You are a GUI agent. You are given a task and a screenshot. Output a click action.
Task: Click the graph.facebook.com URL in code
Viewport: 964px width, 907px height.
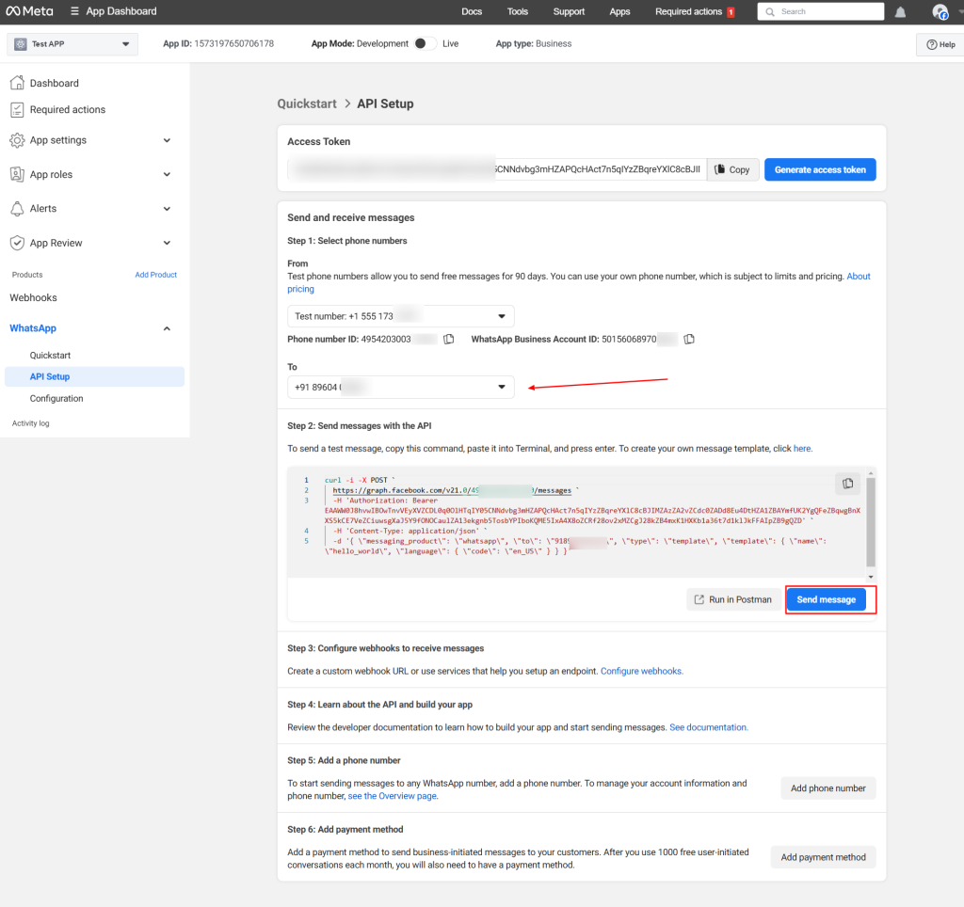point(452,490)
